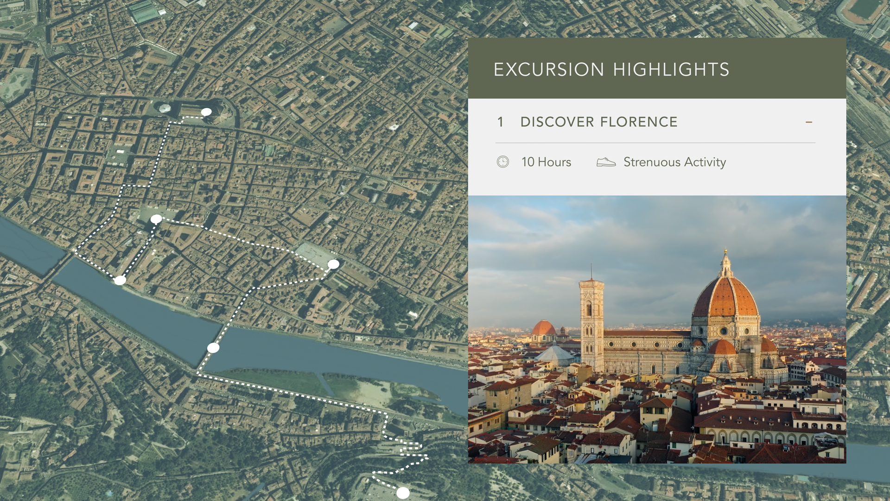Click the white octagonal Baptistery on the map
890x501 pixels.
click(165, 108)
